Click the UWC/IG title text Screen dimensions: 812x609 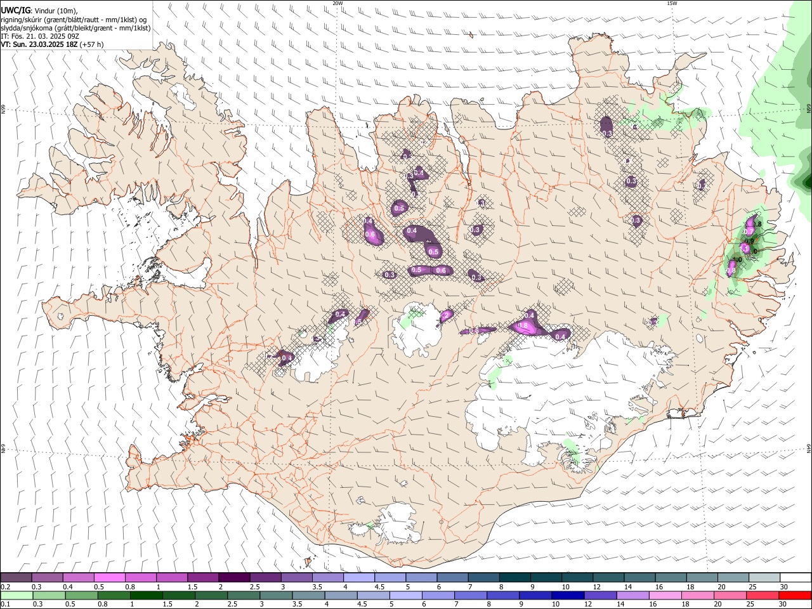pyautogui.click(x=15, y=10)
